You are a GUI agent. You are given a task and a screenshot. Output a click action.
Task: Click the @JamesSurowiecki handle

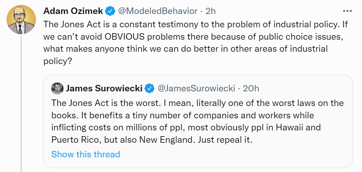coord(196,88)
